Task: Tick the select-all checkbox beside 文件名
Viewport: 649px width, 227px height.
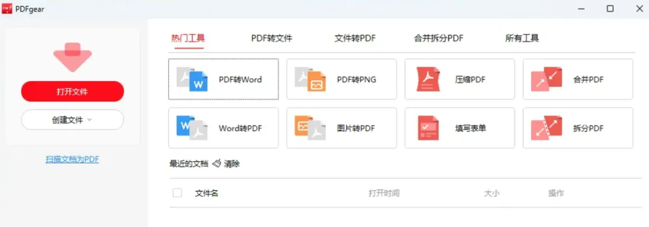Action: pyautogui.click(x=177, y=193)
